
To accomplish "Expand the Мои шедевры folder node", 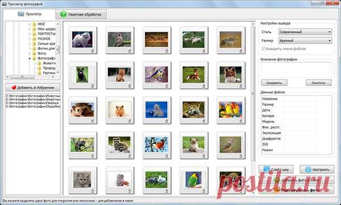I will [x=30, y=29].
